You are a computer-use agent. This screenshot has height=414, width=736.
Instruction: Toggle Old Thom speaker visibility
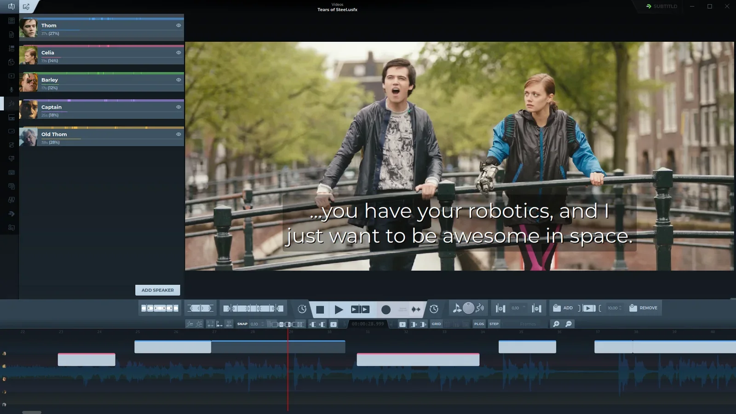click(x=178, y=134)
